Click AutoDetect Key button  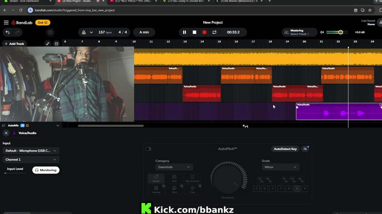[285, 149]
